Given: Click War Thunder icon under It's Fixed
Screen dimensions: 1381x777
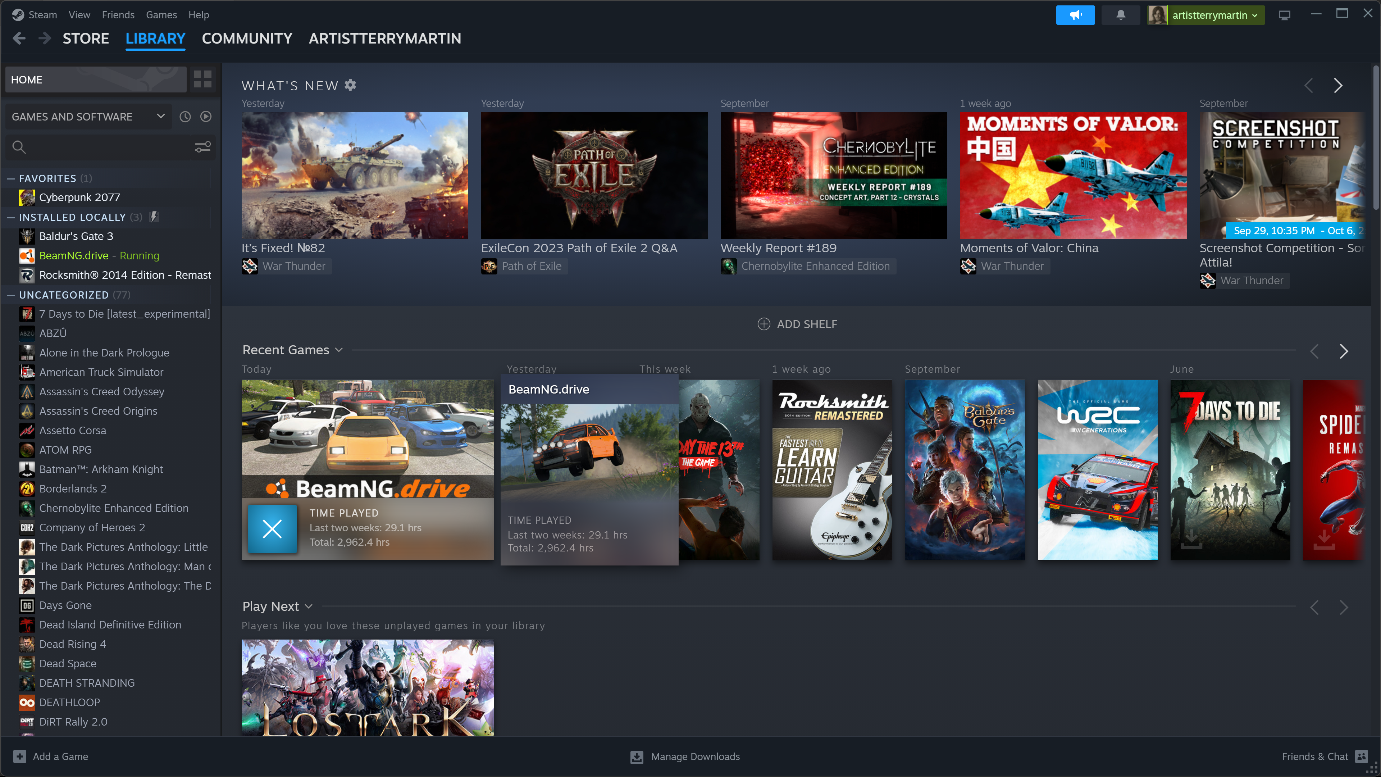Looking at the screenshot, I should point(250,266).
